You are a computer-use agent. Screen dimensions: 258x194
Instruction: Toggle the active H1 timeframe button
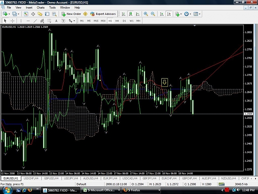pos(110,21)
